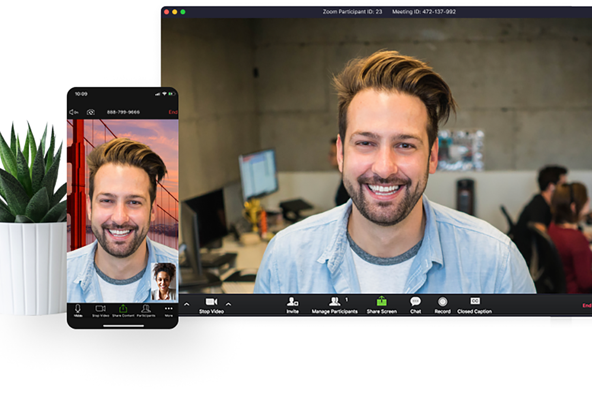Tap Share Content on the phone
This screenshot has width=592, height=395.
click(123, 310)
